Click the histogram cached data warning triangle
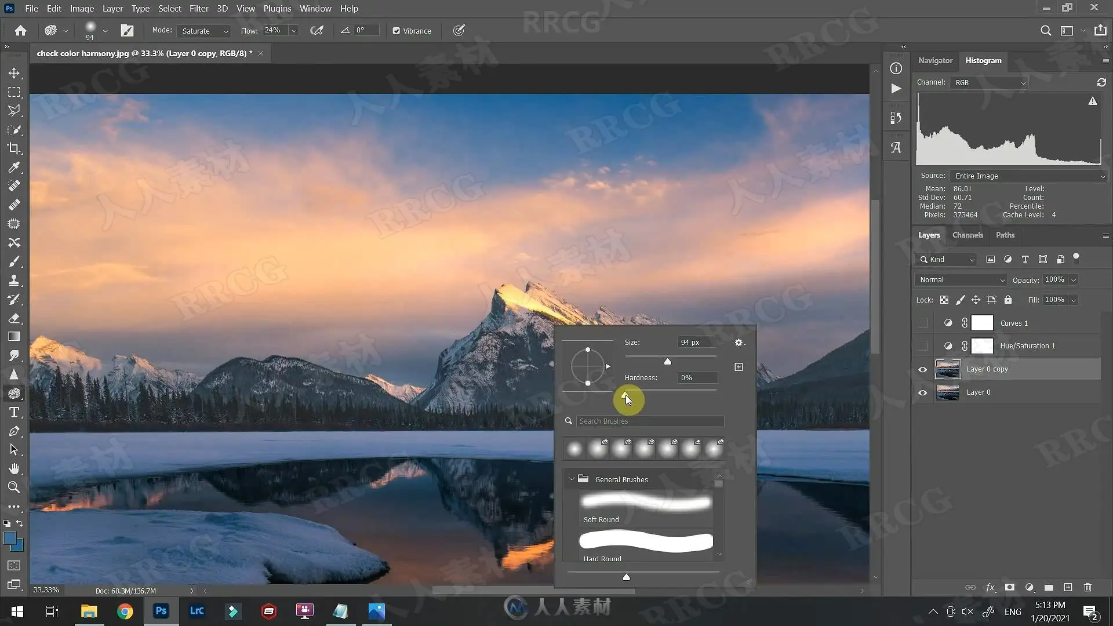The image size is (1113, 626). click(x=1093, y=101)
